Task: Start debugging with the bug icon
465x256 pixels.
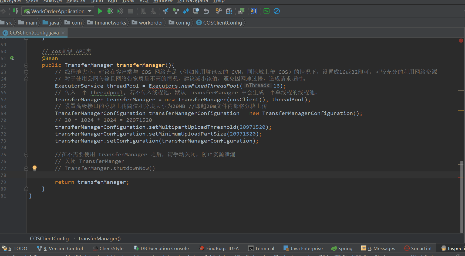Action: pyautogui.click(x=110, y=11)
